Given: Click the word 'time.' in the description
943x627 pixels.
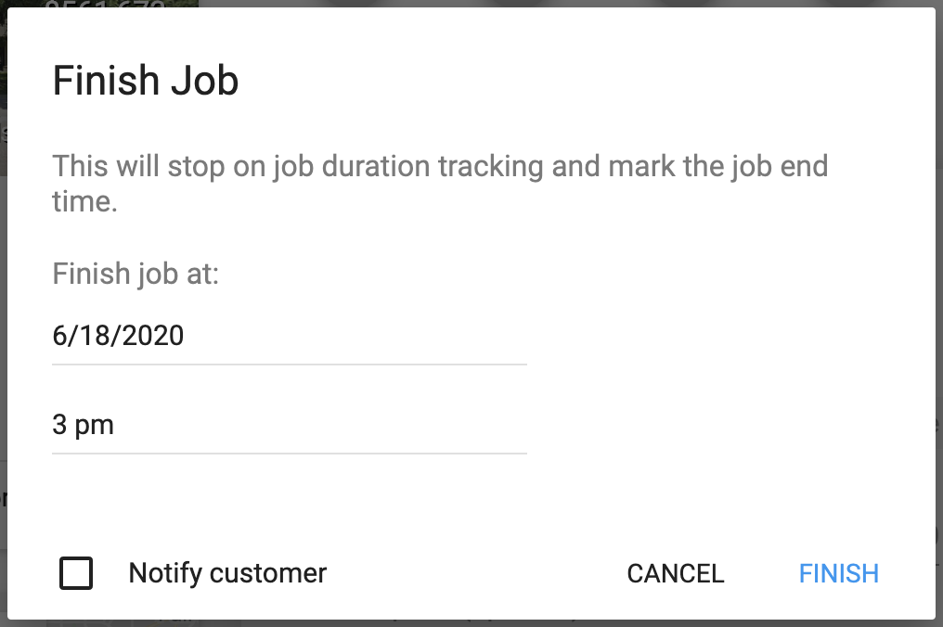Looking at the screenshot, I should click(x=84, y=201).
